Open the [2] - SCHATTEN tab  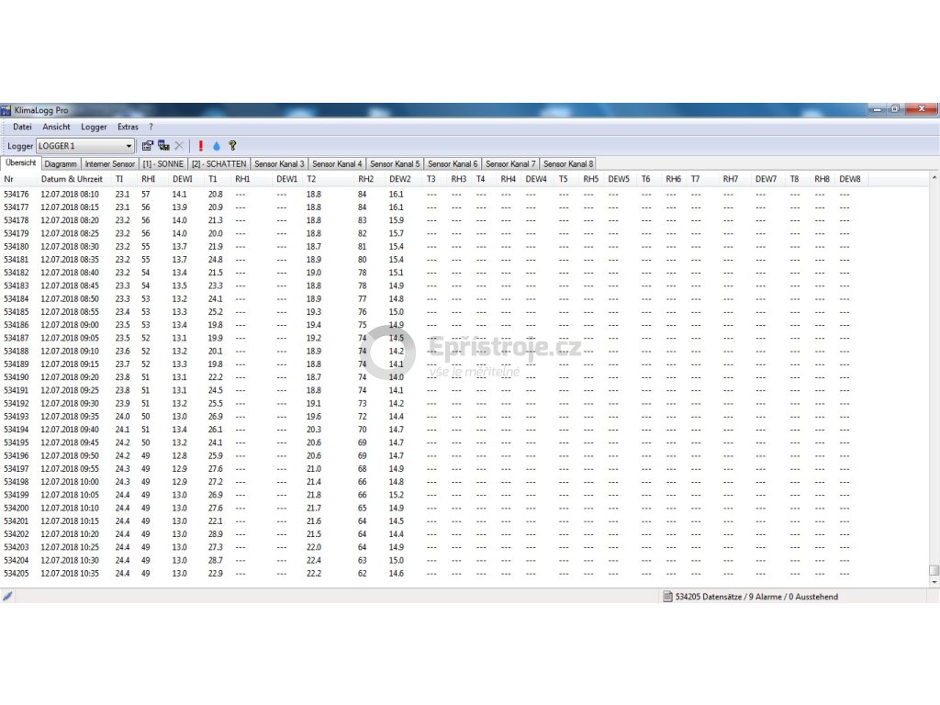click(218, 164)
